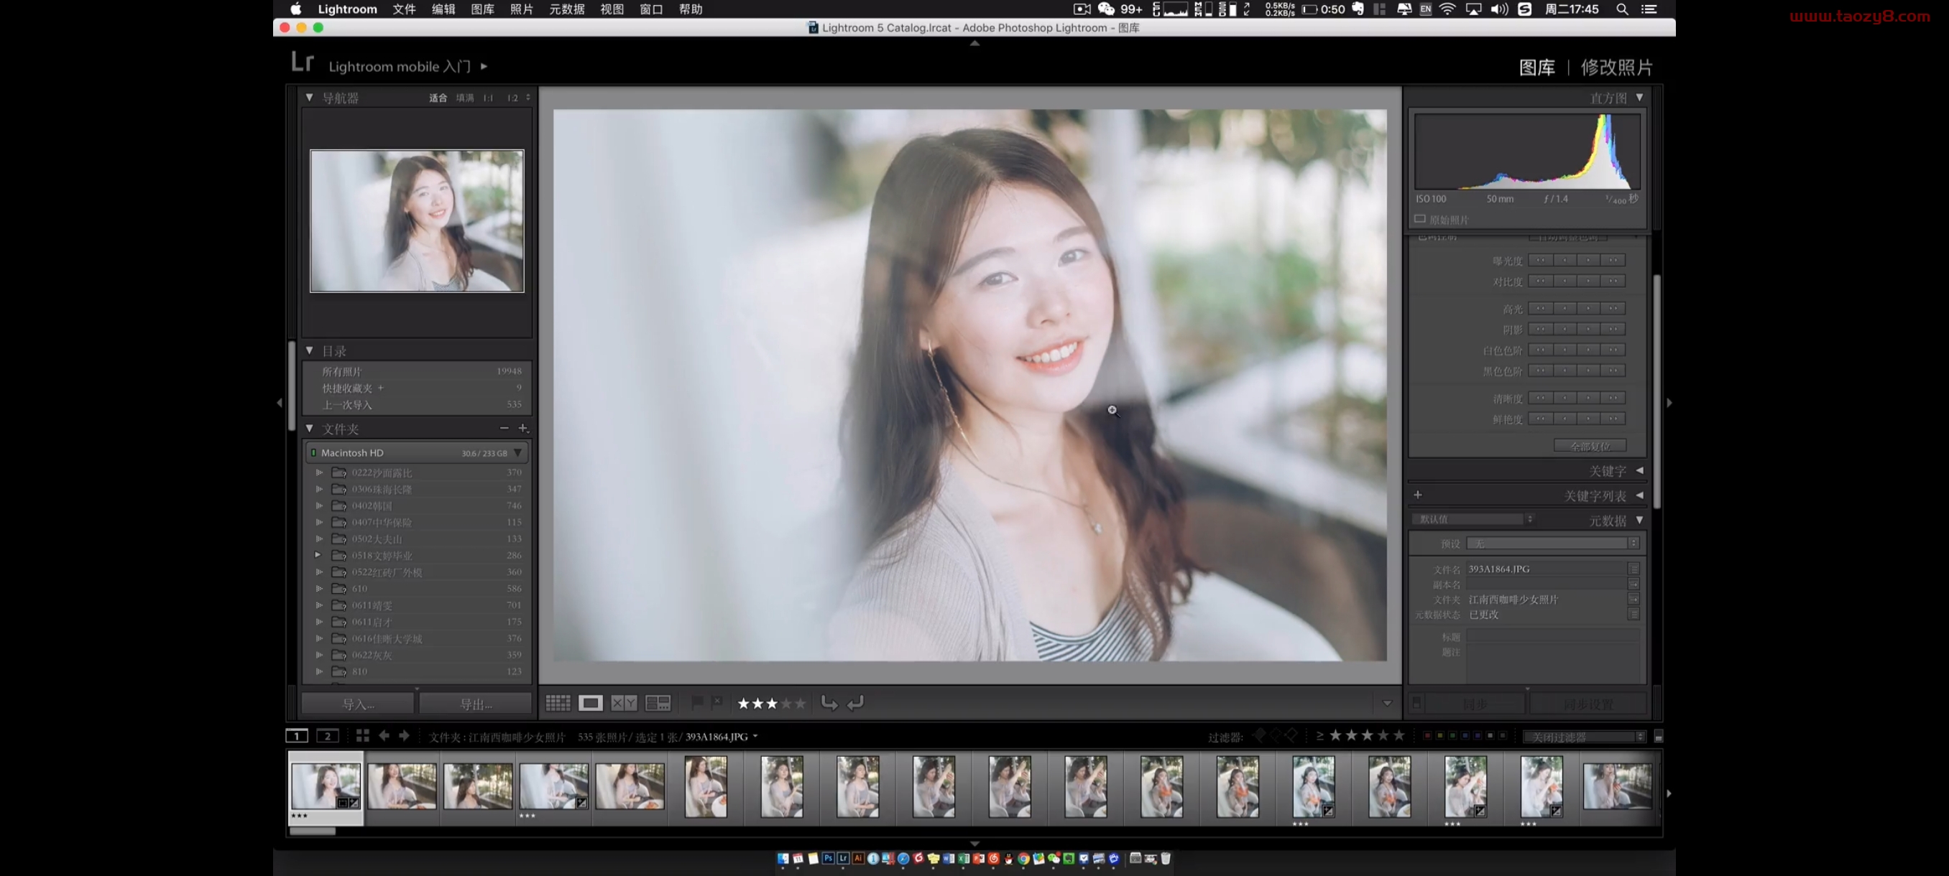Add keyword with plus icon
The image size is (1949, 876).
[x=1418, y=495]
